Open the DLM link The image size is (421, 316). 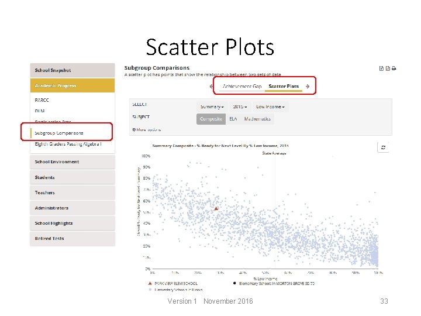(x=40, y=111)
